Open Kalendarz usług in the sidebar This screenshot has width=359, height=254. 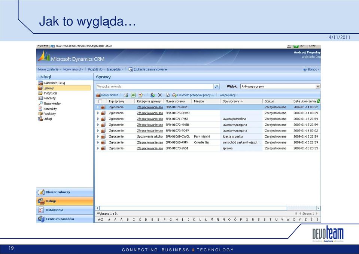(x=54, y=83)
